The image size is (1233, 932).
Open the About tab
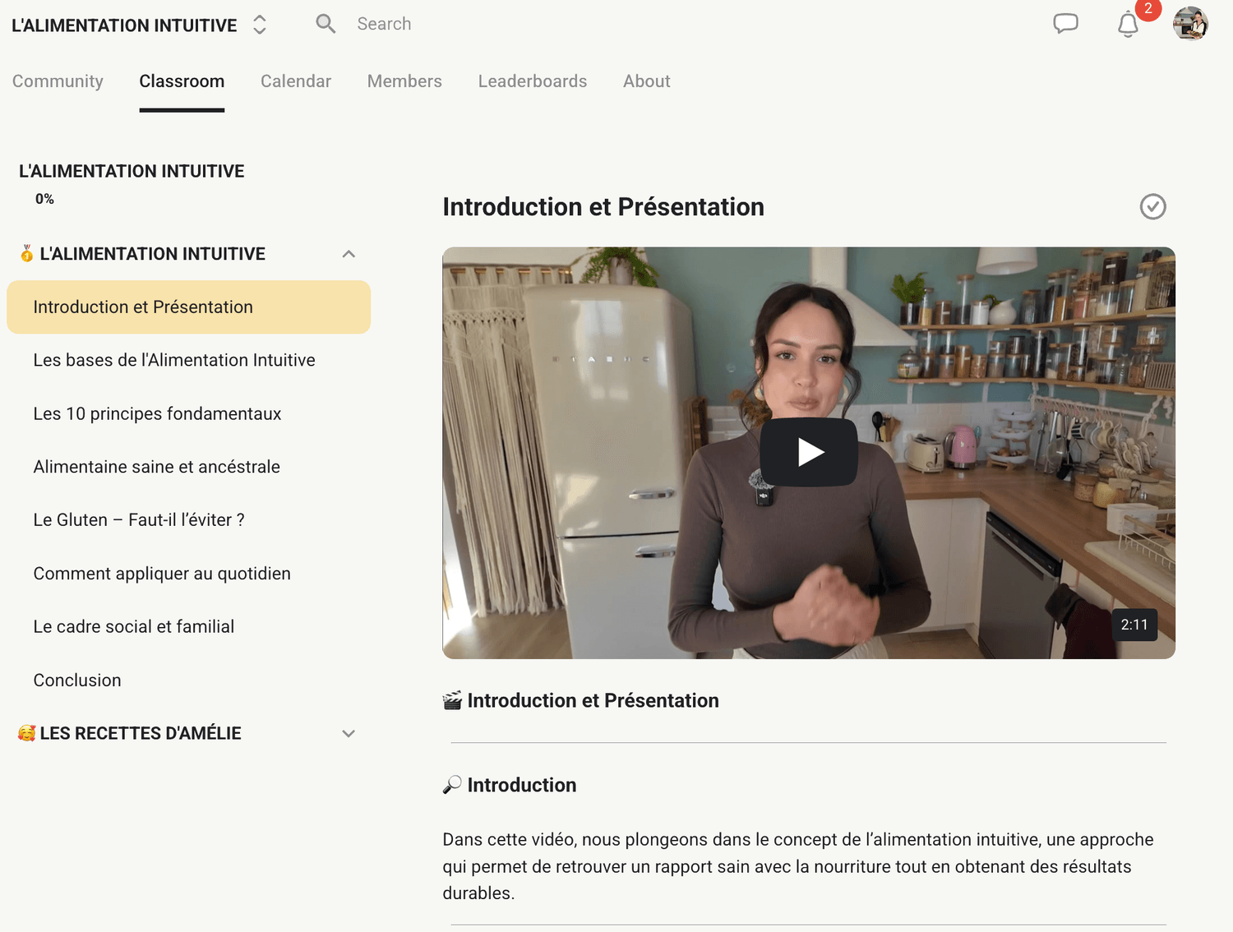[647, 81]
